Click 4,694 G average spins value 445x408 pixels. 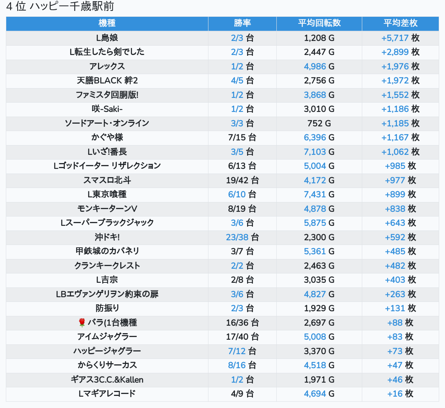tap(319, 394)
